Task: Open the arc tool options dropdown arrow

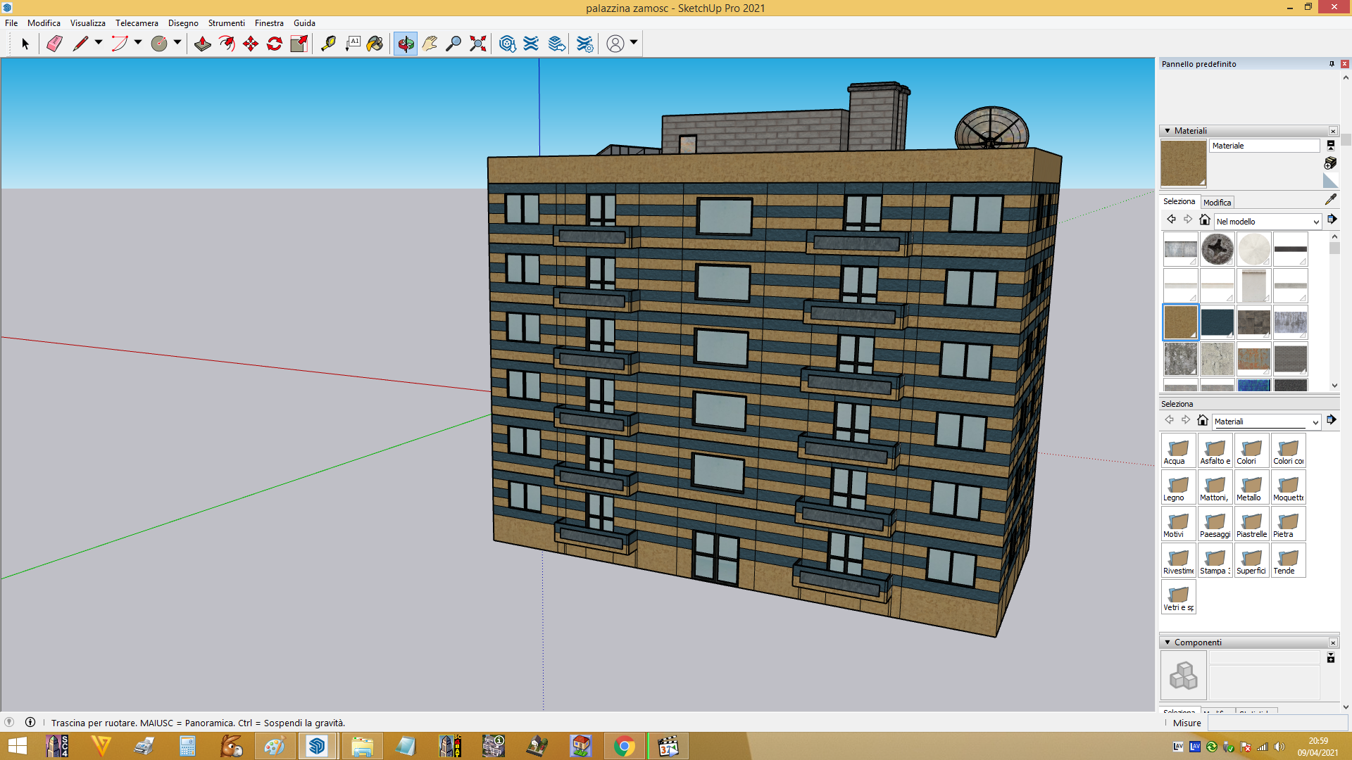Action: point(138,43)
